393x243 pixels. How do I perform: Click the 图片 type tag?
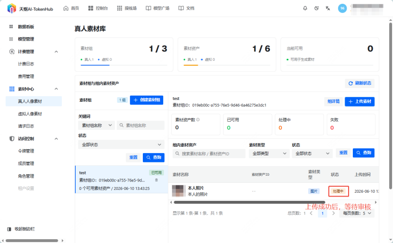click(314, 191)
